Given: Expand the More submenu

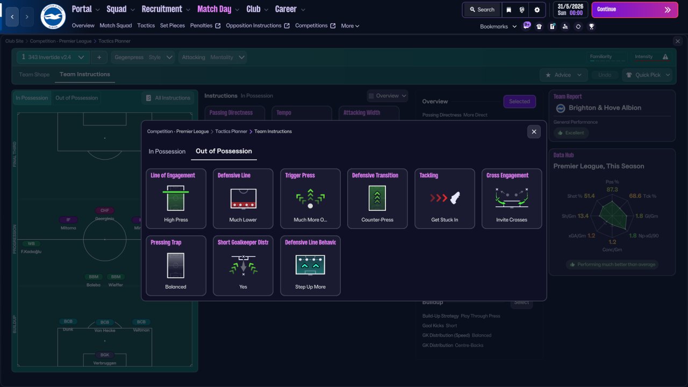Looking at the screenshot, I should [x=350, y=26].
